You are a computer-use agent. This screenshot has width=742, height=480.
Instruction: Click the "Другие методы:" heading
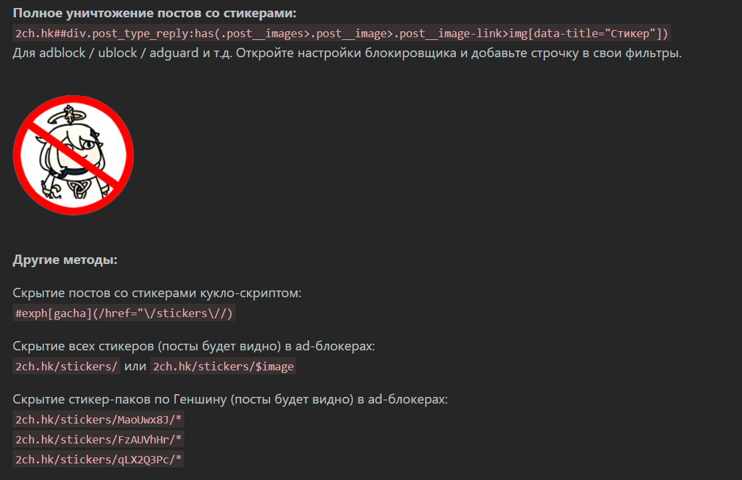tap(65, 259)
